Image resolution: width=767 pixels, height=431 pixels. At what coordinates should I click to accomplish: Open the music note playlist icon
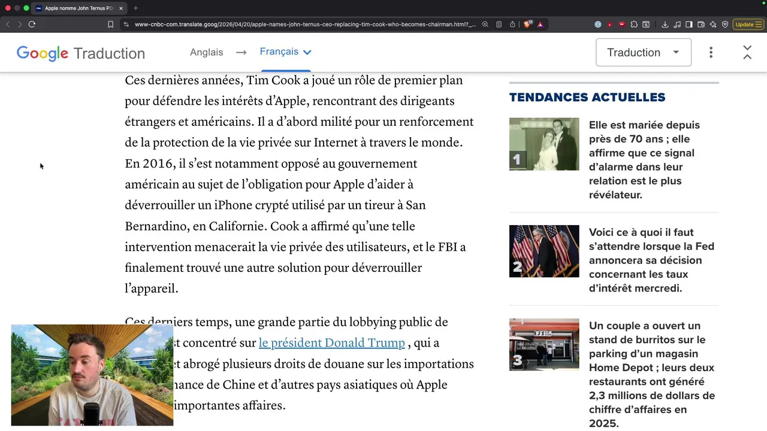(x=677, y=25)
